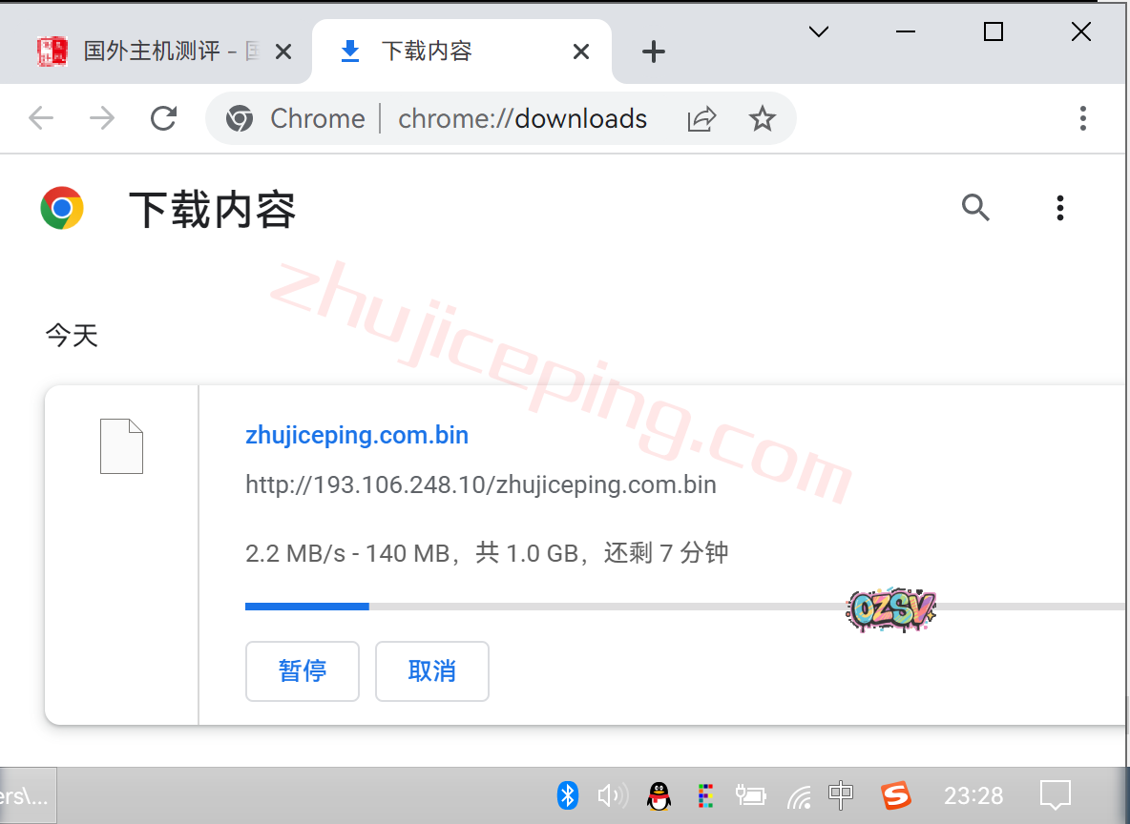Click the browser back arrow
The width and height of the screenshot is (1130, 824).
pos(41,118)
